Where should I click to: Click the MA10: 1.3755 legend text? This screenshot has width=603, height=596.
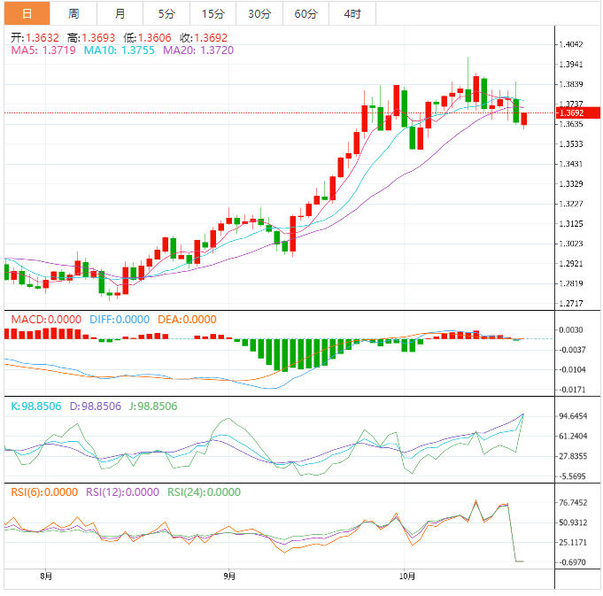point(120,50)
